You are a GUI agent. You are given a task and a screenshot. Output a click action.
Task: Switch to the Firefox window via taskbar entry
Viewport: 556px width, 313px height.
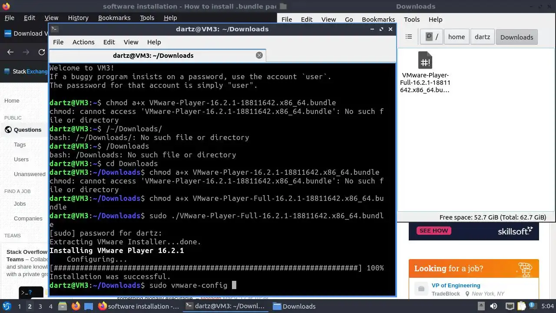click(x=139, y=306)
